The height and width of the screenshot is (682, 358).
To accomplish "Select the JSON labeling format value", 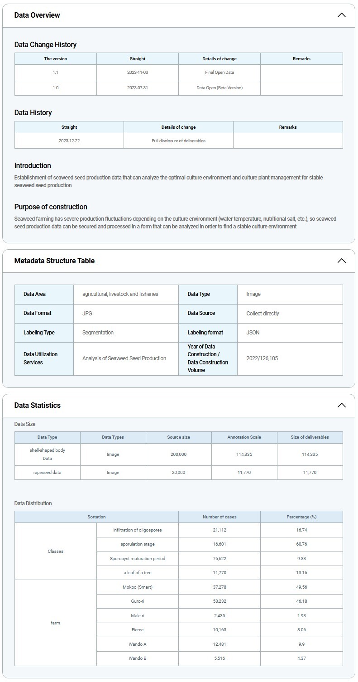I will pos(253,332).
